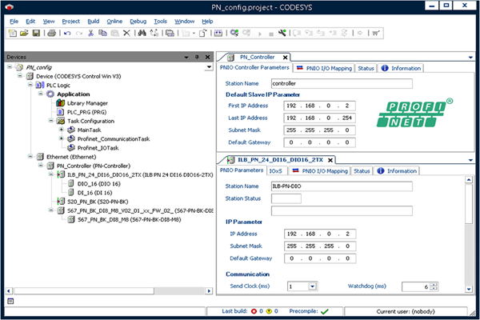480x320 pixels.
Task: Close the Devices panel
Action: point(207,57)
